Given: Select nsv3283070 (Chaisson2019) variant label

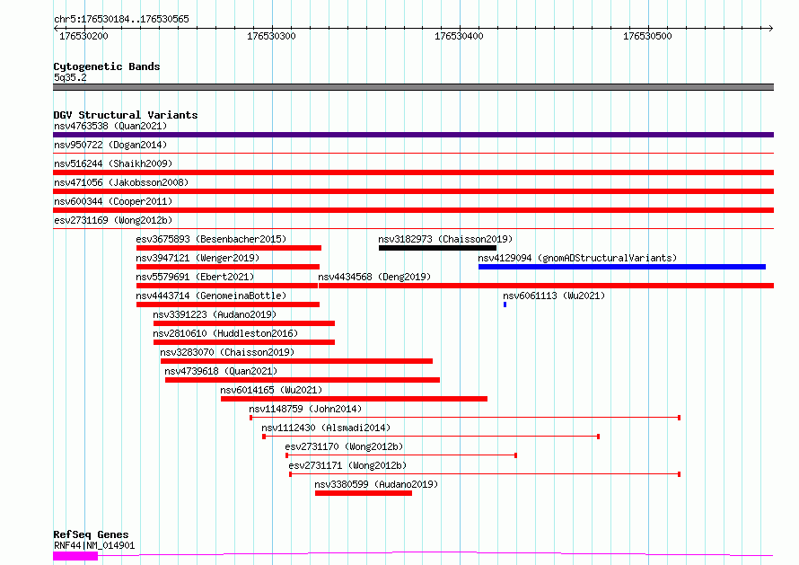Looking at the screenshot, I should pyautogui.click(x=227, y=352).
